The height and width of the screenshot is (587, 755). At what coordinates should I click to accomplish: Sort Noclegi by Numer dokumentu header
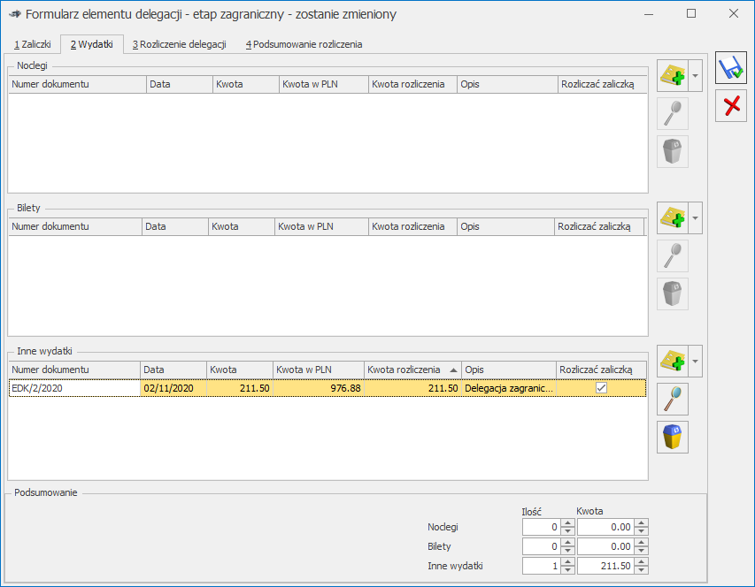click(77, 84)
